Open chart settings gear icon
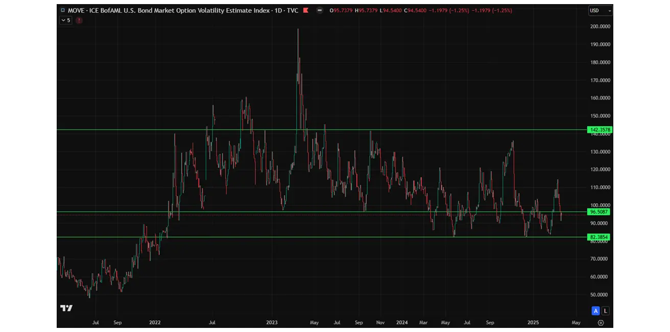670x332 pixels. [x=601, y=323]
